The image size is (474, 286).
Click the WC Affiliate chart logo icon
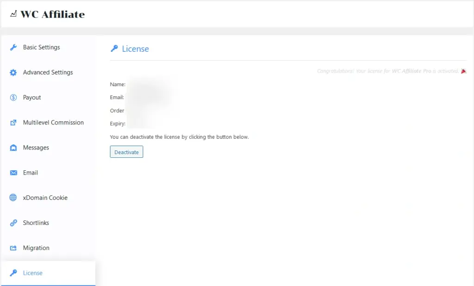coord(13,13)
